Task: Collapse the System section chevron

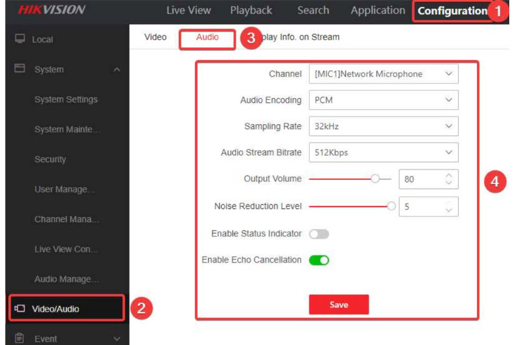Action: tap(117, 69)
